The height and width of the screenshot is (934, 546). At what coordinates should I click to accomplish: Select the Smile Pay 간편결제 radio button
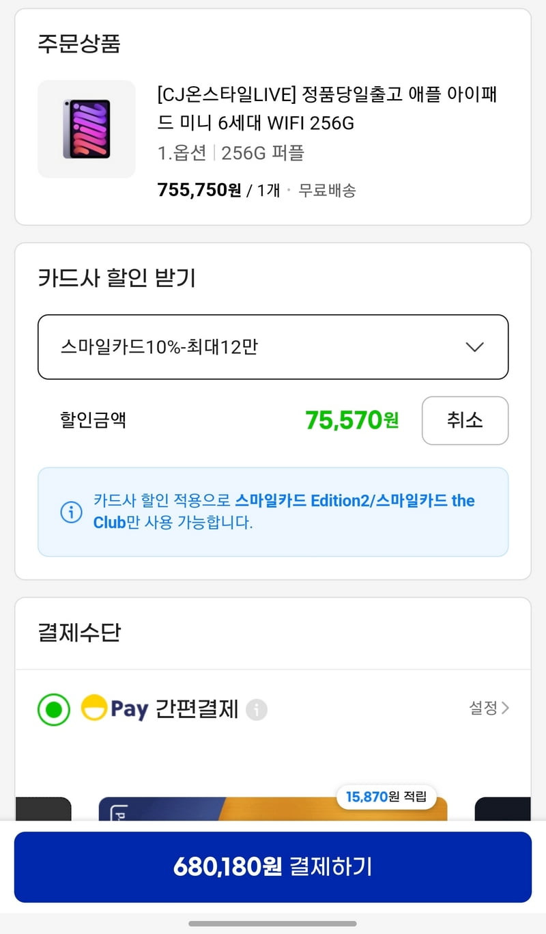[x=54, y=709]
